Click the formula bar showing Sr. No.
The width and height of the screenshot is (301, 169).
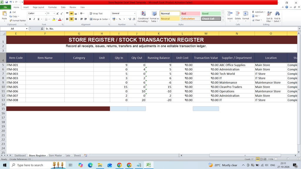tap(171, 29)
